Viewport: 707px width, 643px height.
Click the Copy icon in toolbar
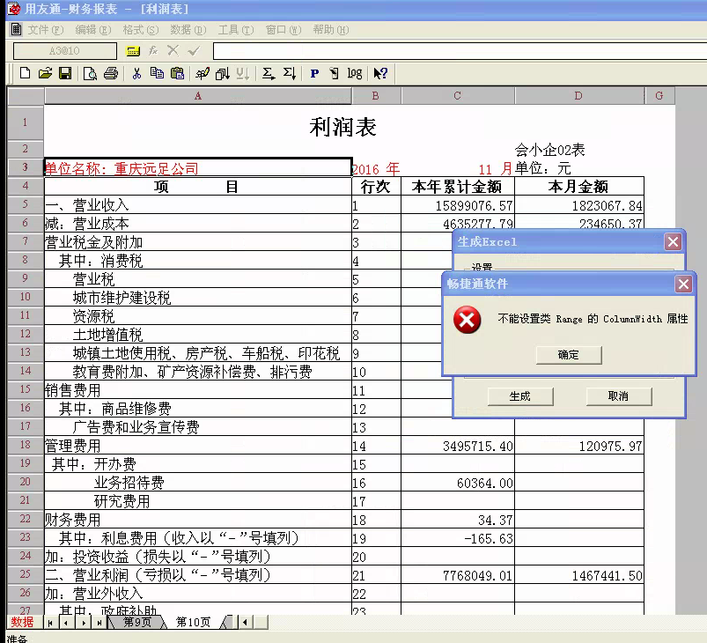pos(157,73)
